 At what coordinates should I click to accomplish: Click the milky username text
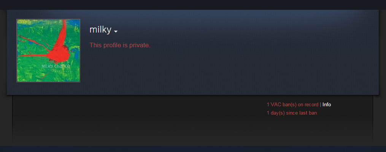tap(100, 29)
